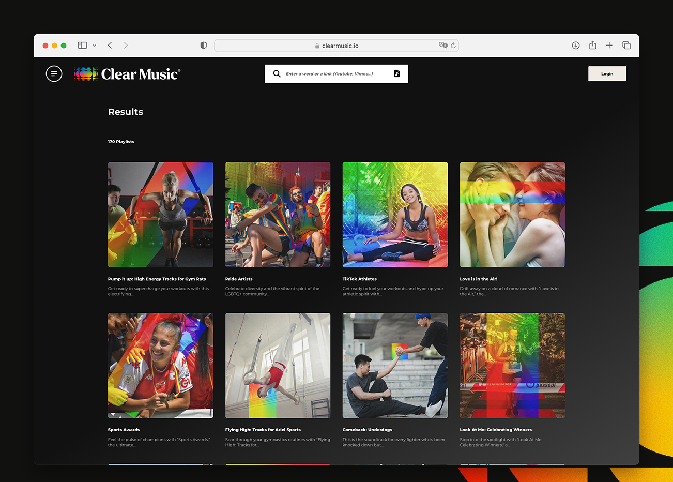673x482 pixels.
Task: Open the Pride Artists playlist thumbnail
Action: click(278, 215)
